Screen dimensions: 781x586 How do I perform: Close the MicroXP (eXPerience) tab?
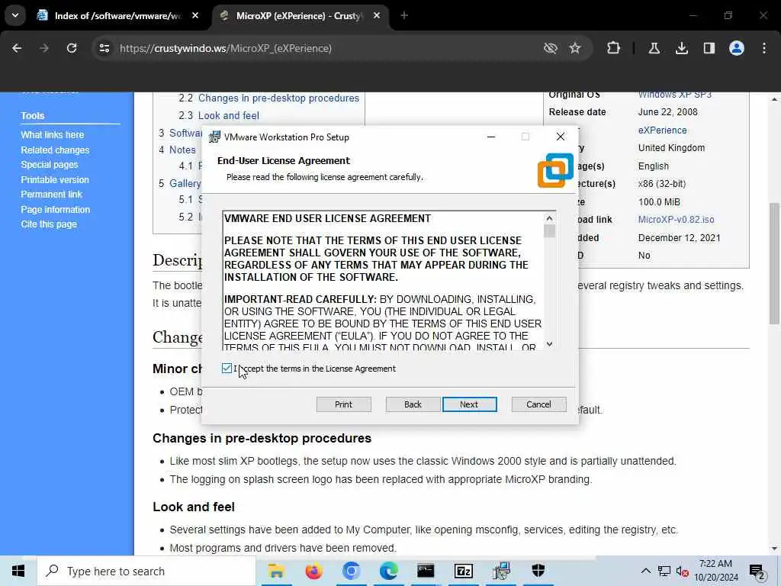click(x=377, y=15)
